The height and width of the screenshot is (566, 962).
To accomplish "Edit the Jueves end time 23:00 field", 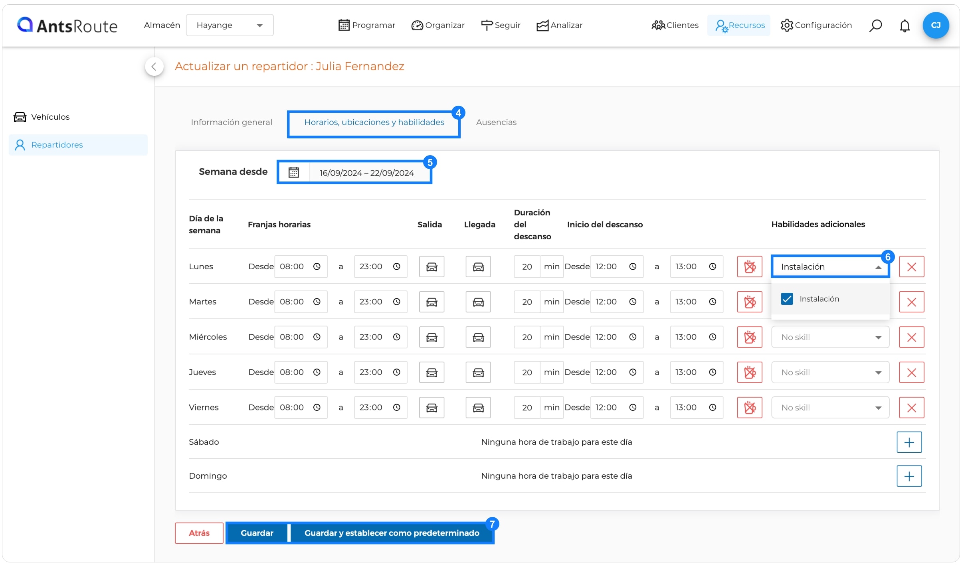I will [x=380, y=372].
